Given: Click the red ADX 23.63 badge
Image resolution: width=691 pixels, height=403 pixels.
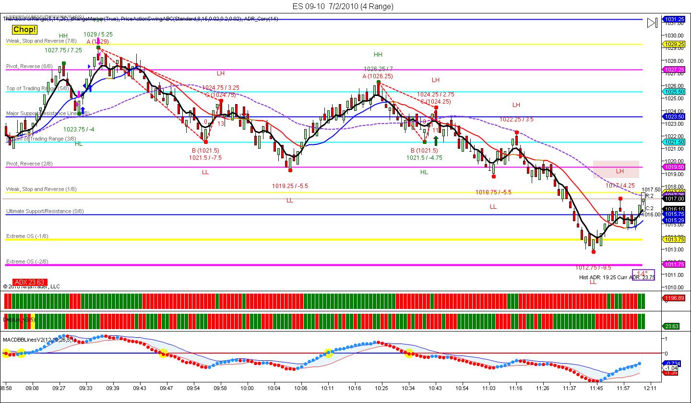Looking at the screenshot, I should (x=29, y=282).
